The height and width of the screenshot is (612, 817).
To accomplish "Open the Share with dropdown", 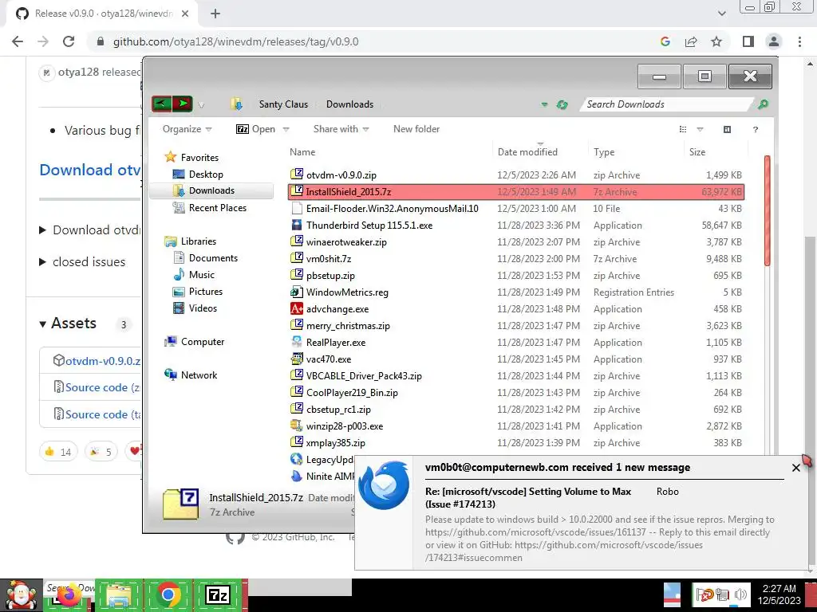I will (x=341, y=129).
